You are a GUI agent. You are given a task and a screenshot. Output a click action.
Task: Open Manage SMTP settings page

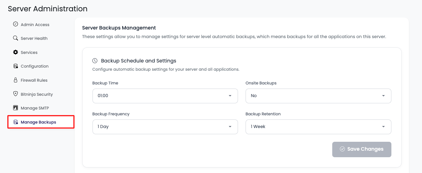point(35,108)
